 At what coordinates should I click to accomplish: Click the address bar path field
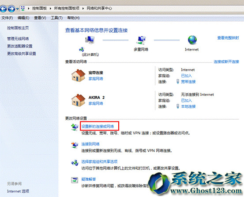[131, 8]
